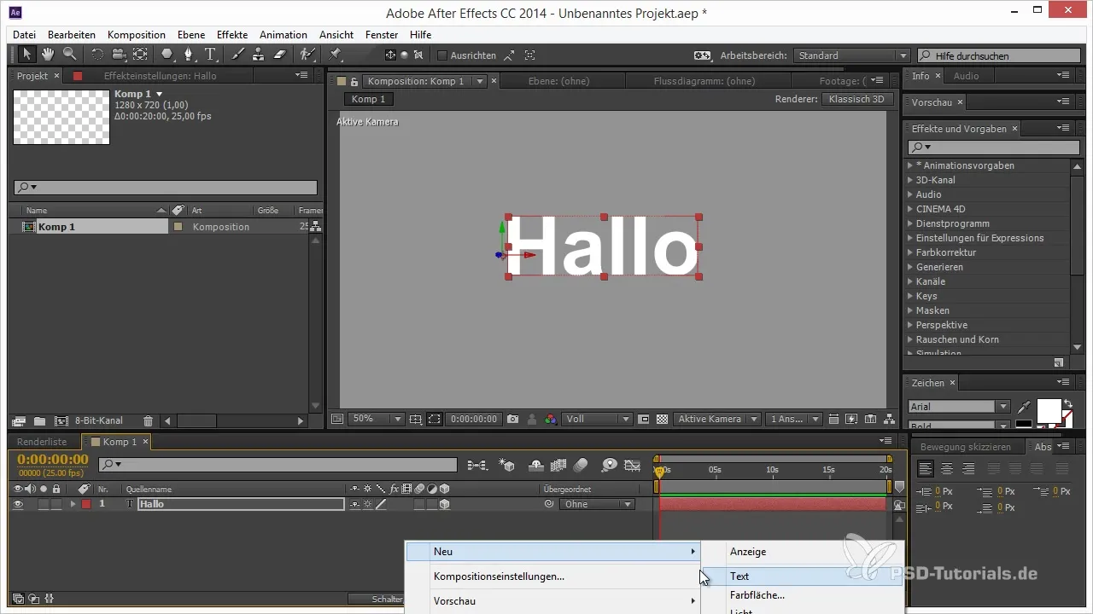Select the Roto Brush tool
Screen dimensions: 1093x614
[307, 55]
